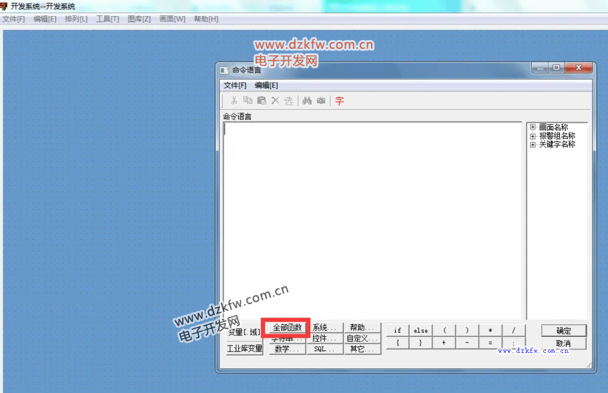
Task: Insert the if keyword button
Action: point(398,330)
